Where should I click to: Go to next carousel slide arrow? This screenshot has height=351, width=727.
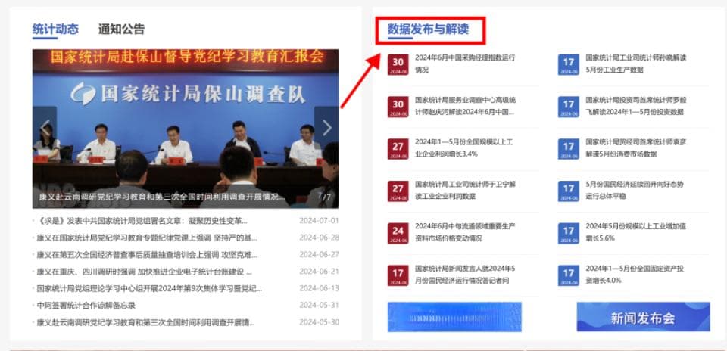click(x=326, y=127)
